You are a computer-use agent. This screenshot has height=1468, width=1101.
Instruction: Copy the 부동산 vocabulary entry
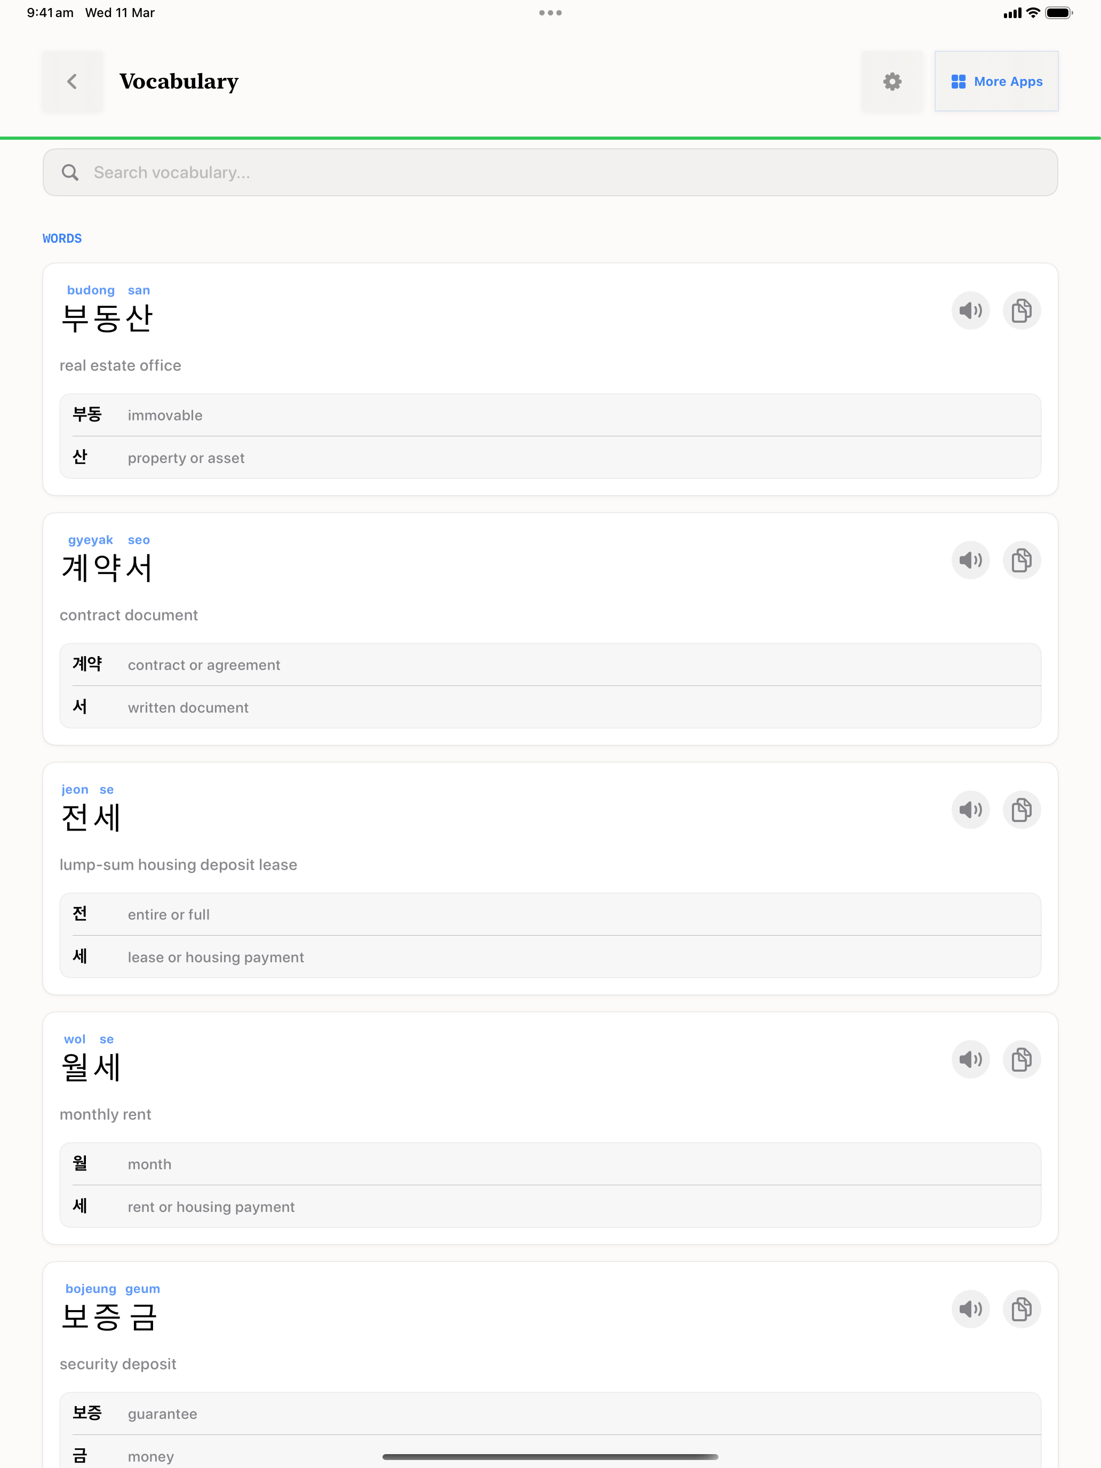(x=1020, y=310)
